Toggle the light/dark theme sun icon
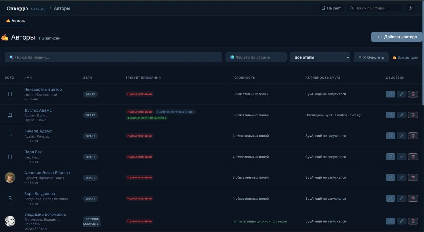Image resolution: width=424 pixels, height=232 pixels. 411,8
